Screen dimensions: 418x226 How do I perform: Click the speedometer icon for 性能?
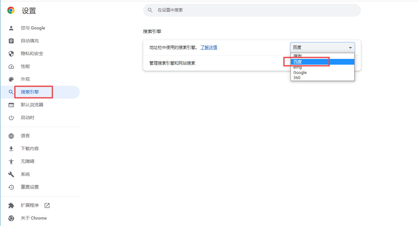[x=11, y=67]
